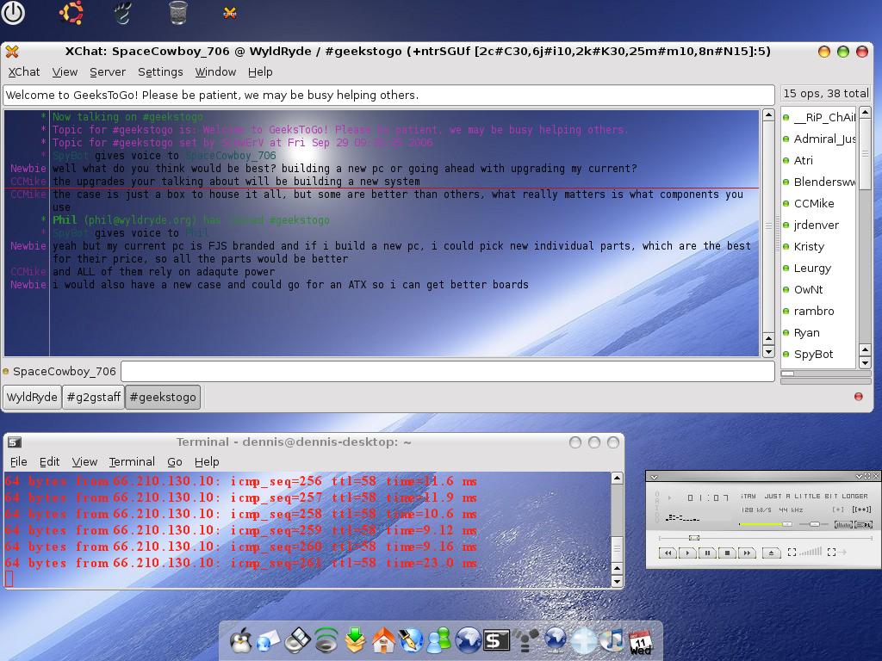
Task: Select user jrdenver in the user list
Action: [x=816, y=225]
